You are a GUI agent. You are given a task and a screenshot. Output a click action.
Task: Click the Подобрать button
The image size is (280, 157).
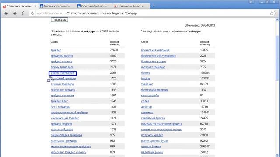(x=59, y=20)
